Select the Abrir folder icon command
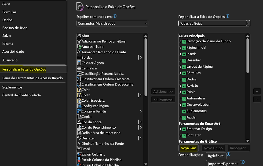The height and width of the screenshot is (166, 263). click(x=79, y=36)
